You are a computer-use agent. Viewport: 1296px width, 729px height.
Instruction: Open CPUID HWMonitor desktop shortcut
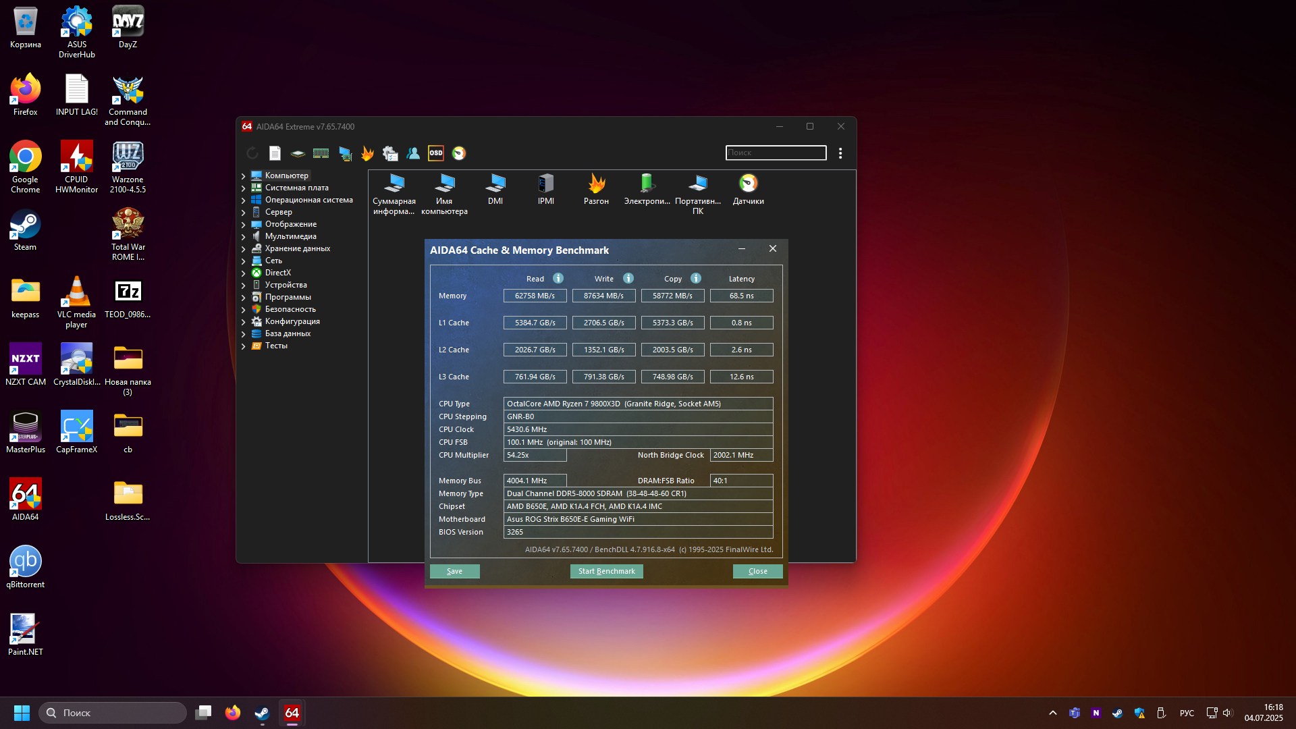click(76, 167)
